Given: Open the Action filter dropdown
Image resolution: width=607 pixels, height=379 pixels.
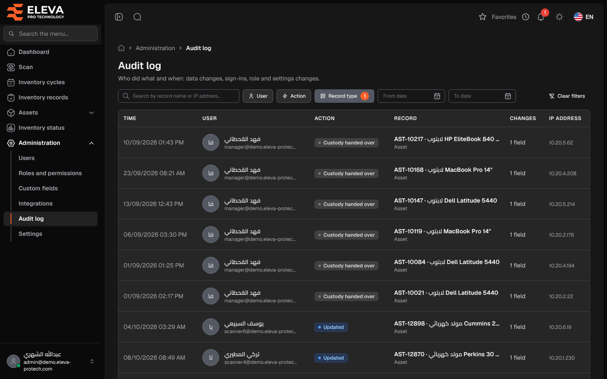Looking at the screenshot, I should pos(294,96).
